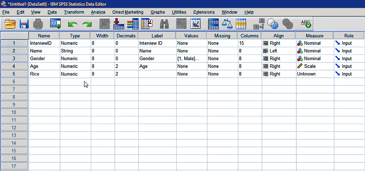The height and width of the screenshot is (171, 365).
Task: Redo the last undone action
Action: click(87, 24)
